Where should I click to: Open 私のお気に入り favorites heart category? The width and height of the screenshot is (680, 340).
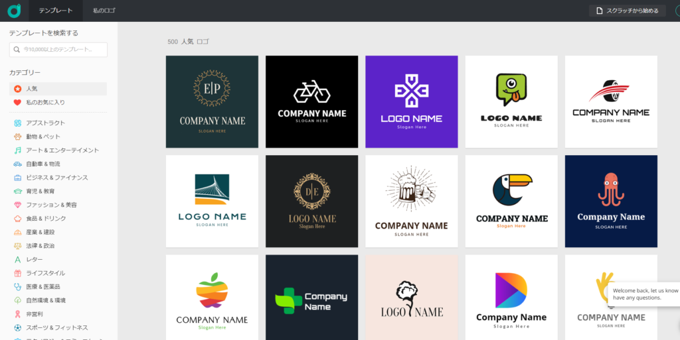44,103
